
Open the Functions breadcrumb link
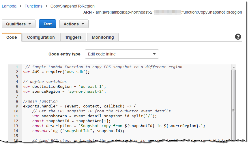click(33, 6)
